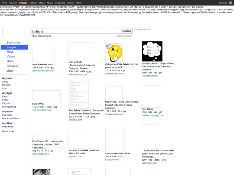Filter by Black and white
This screenshot has width=234, height=175.
pyautogui.click(x=10, y=118)
